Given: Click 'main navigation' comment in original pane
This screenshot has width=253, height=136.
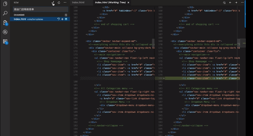Looking at the screenshot, I should [109, 55].
